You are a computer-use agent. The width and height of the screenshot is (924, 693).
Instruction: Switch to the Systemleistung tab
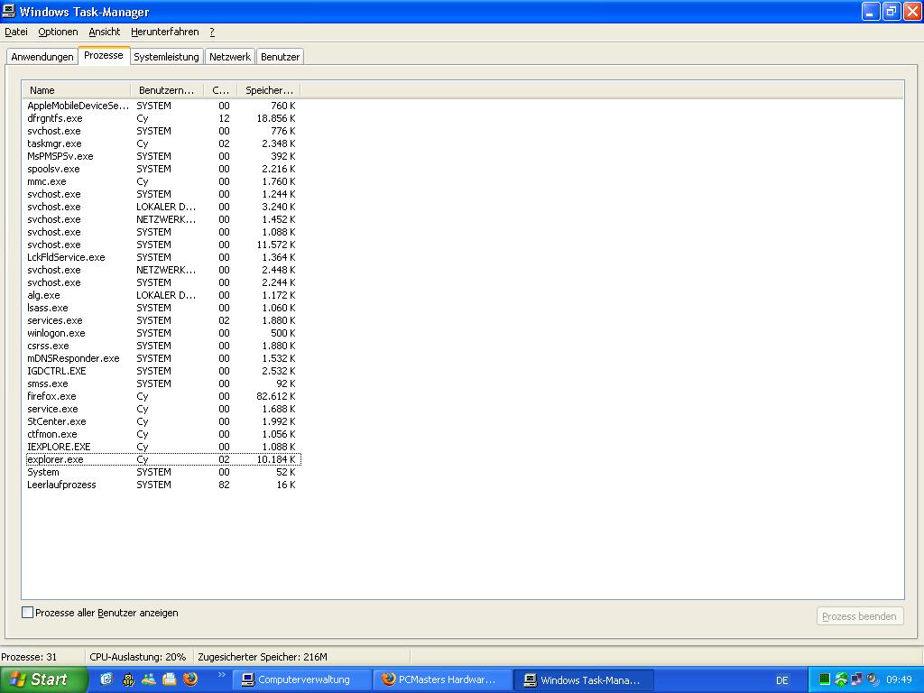point(166,57)
